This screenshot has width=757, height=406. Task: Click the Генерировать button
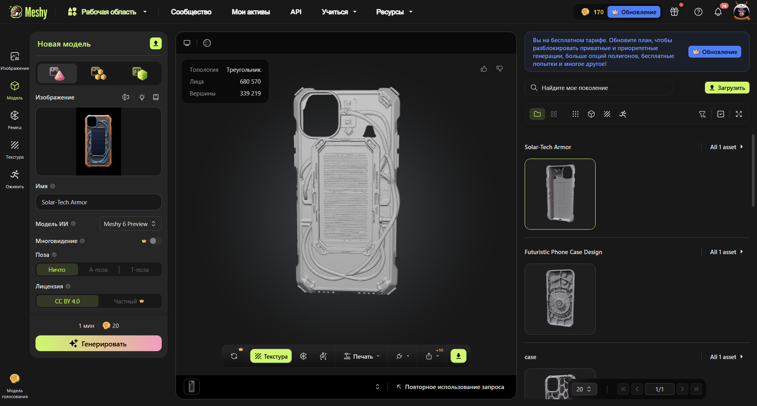99,343
